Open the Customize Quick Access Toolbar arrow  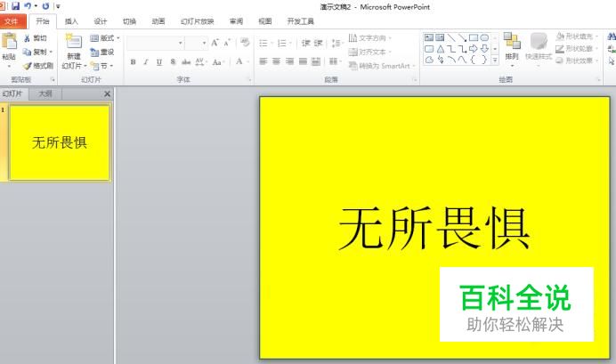(58, 6)
